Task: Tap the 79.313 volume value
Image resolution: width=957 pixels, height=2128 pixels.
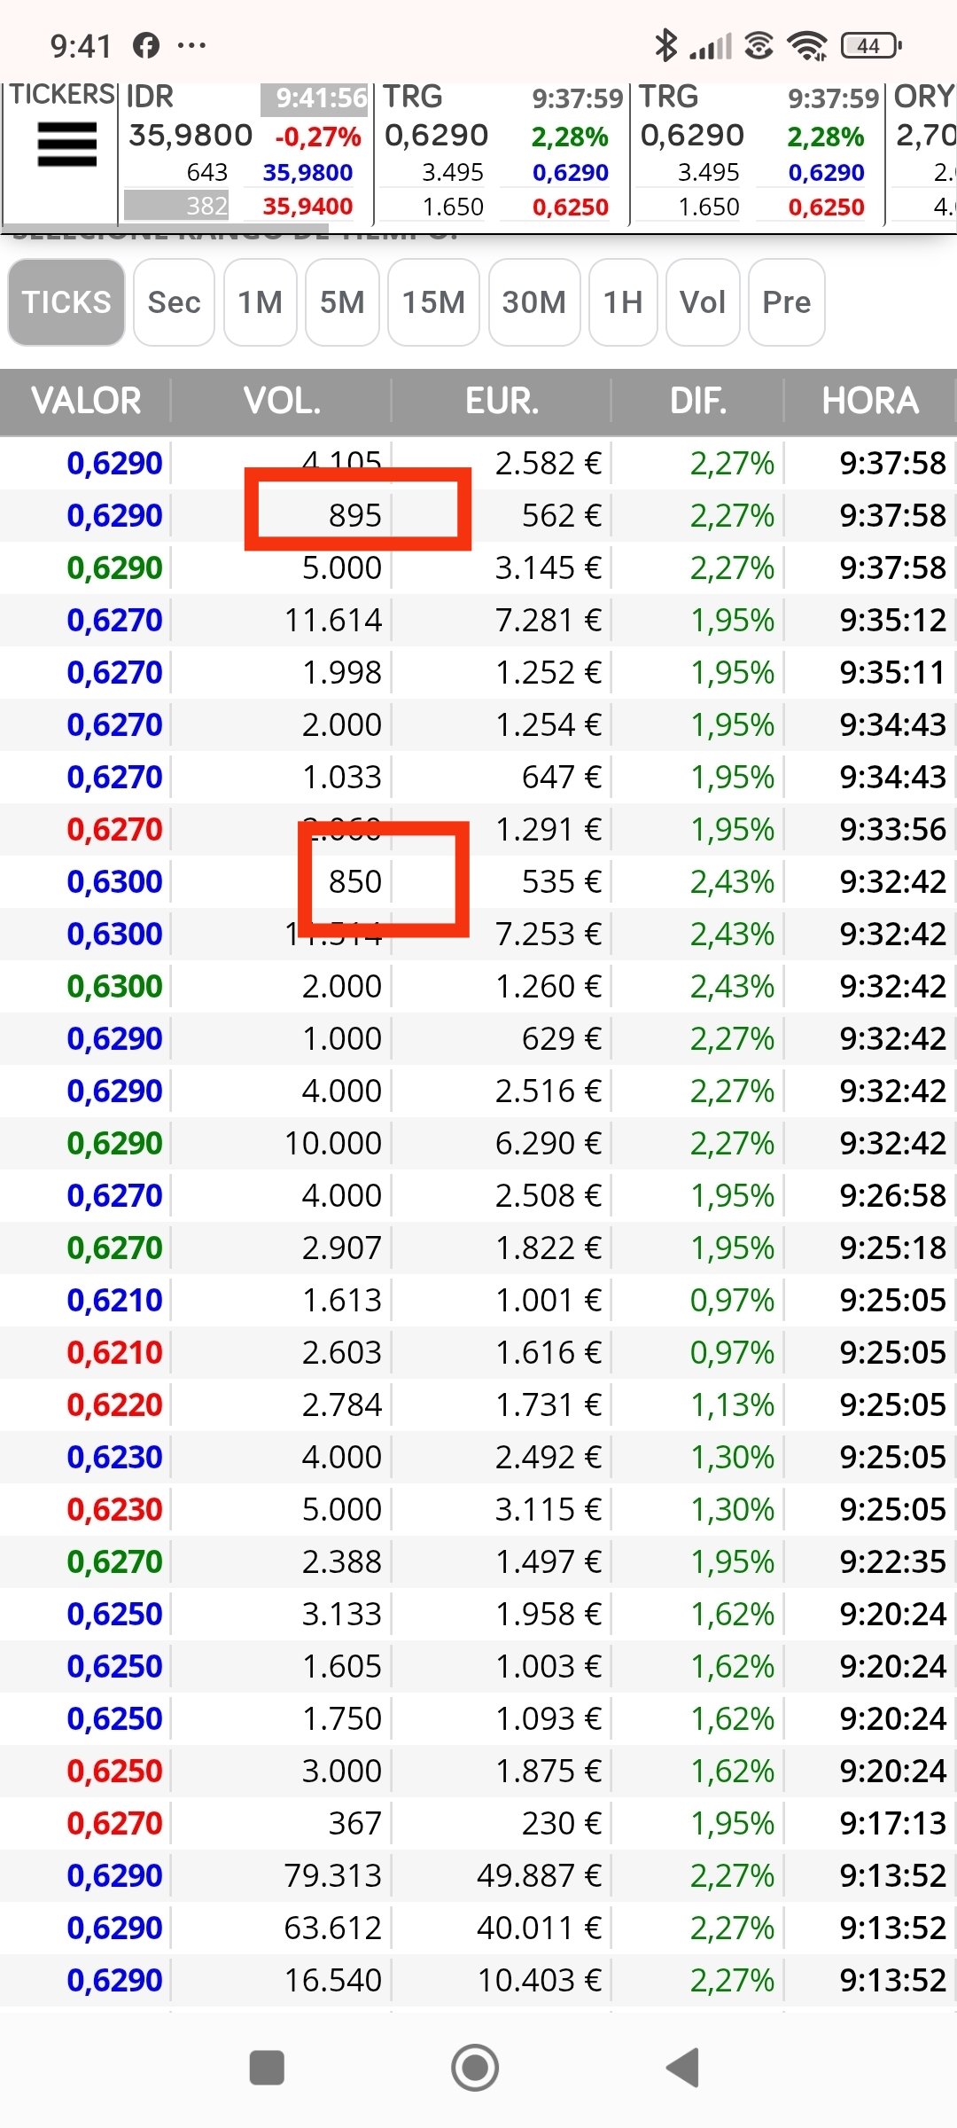Action: [333, 1875]
